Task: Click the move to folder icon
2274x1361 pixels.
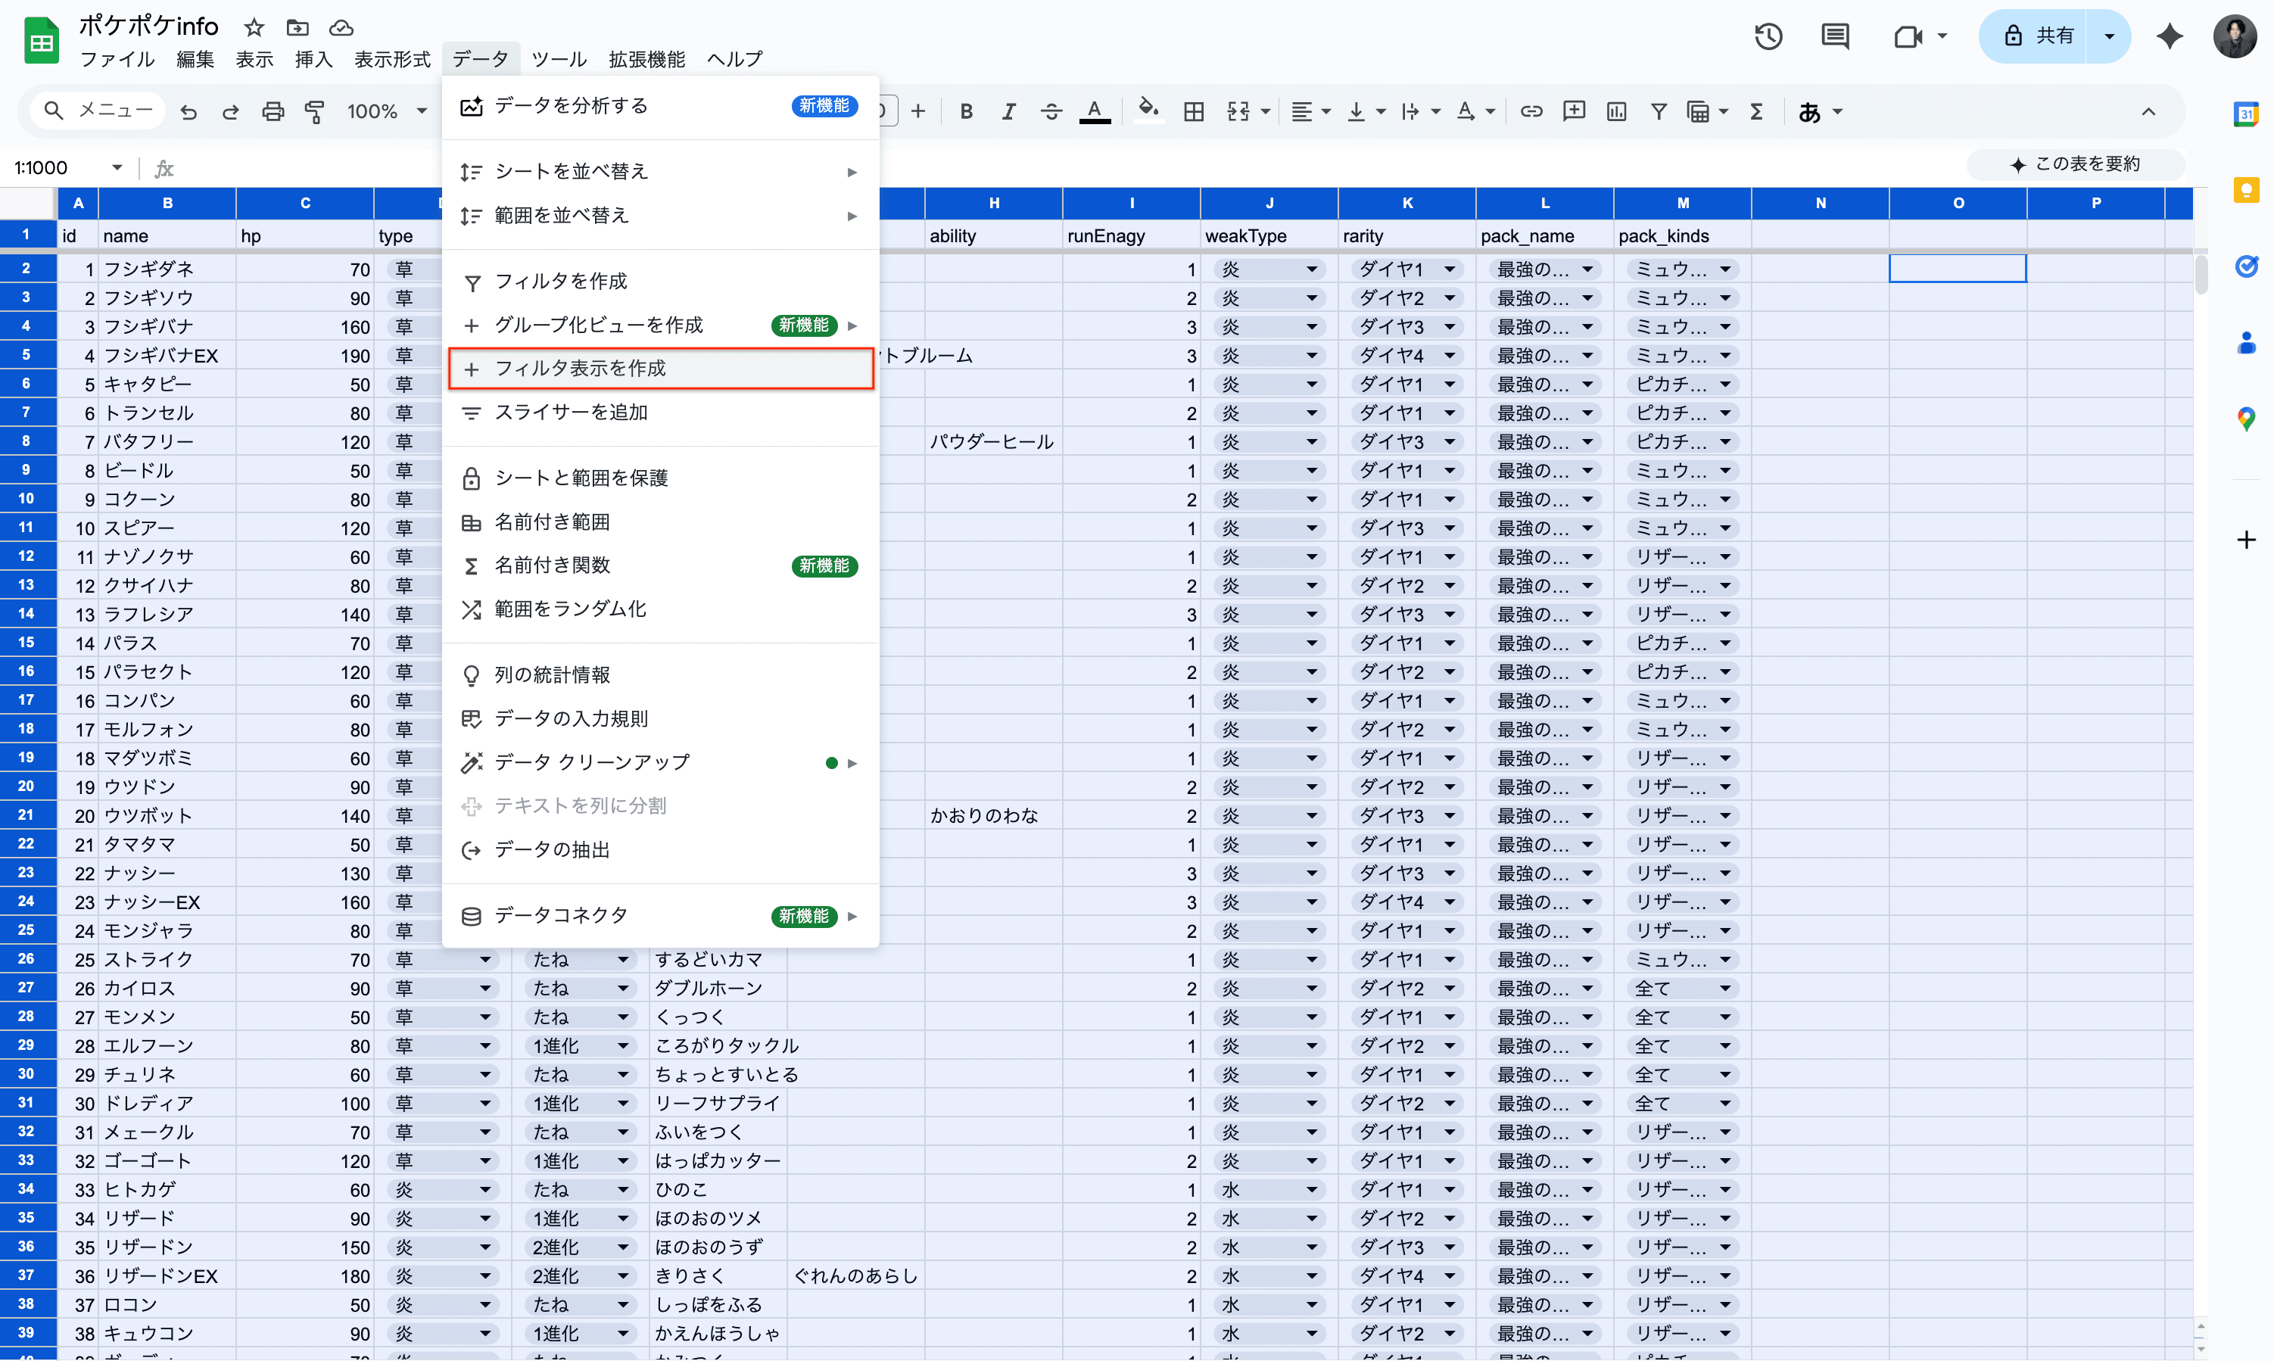Action: click(x=297, y=27)
